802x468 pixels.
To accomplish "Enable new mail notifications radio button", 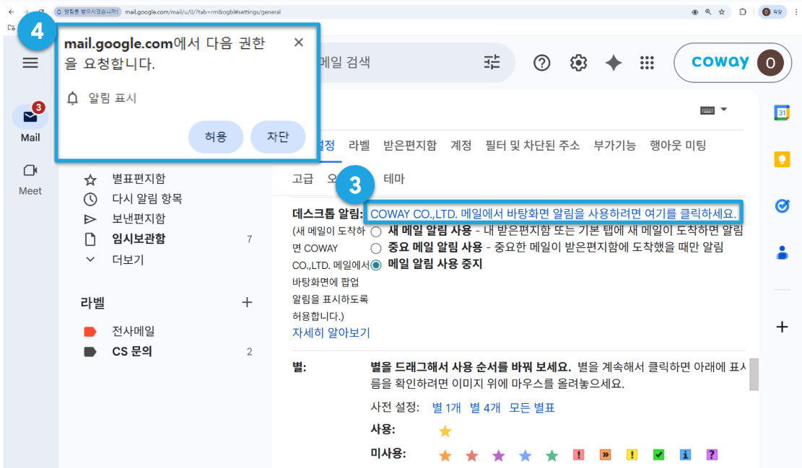I will pos(376,231).
